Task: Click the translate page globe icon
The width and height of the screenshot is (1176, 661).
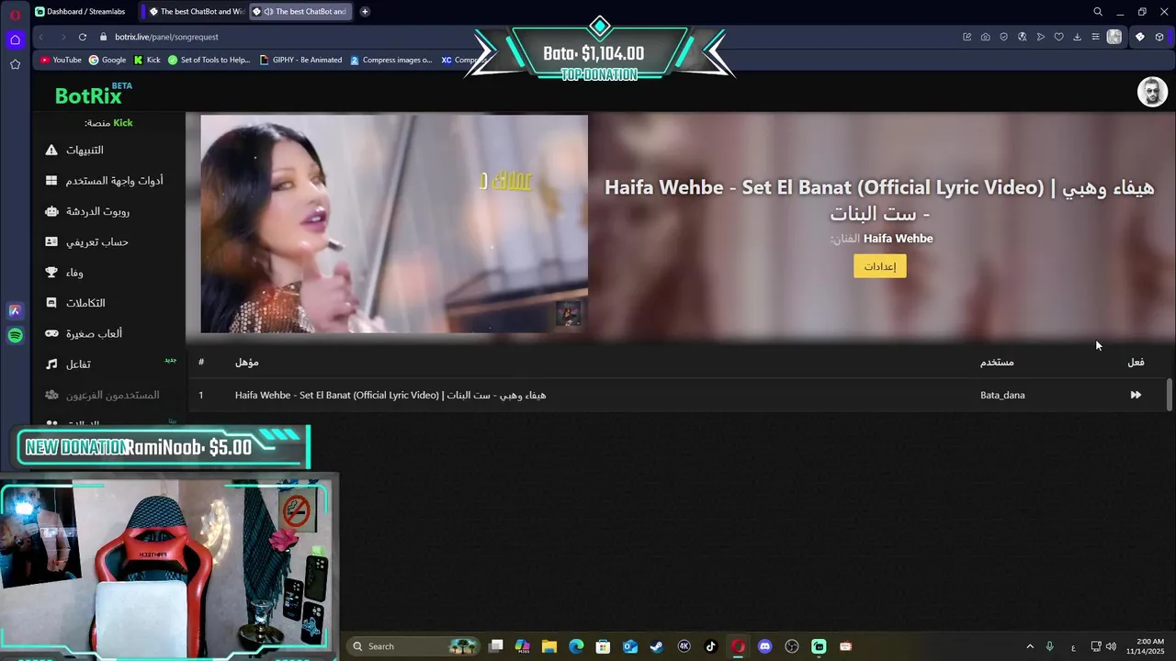Action: [1022, 37]
